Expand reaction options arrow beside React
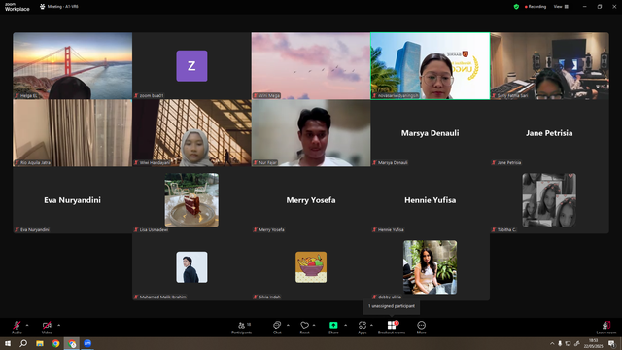622x350 pixels. click(x=314, y=325)
